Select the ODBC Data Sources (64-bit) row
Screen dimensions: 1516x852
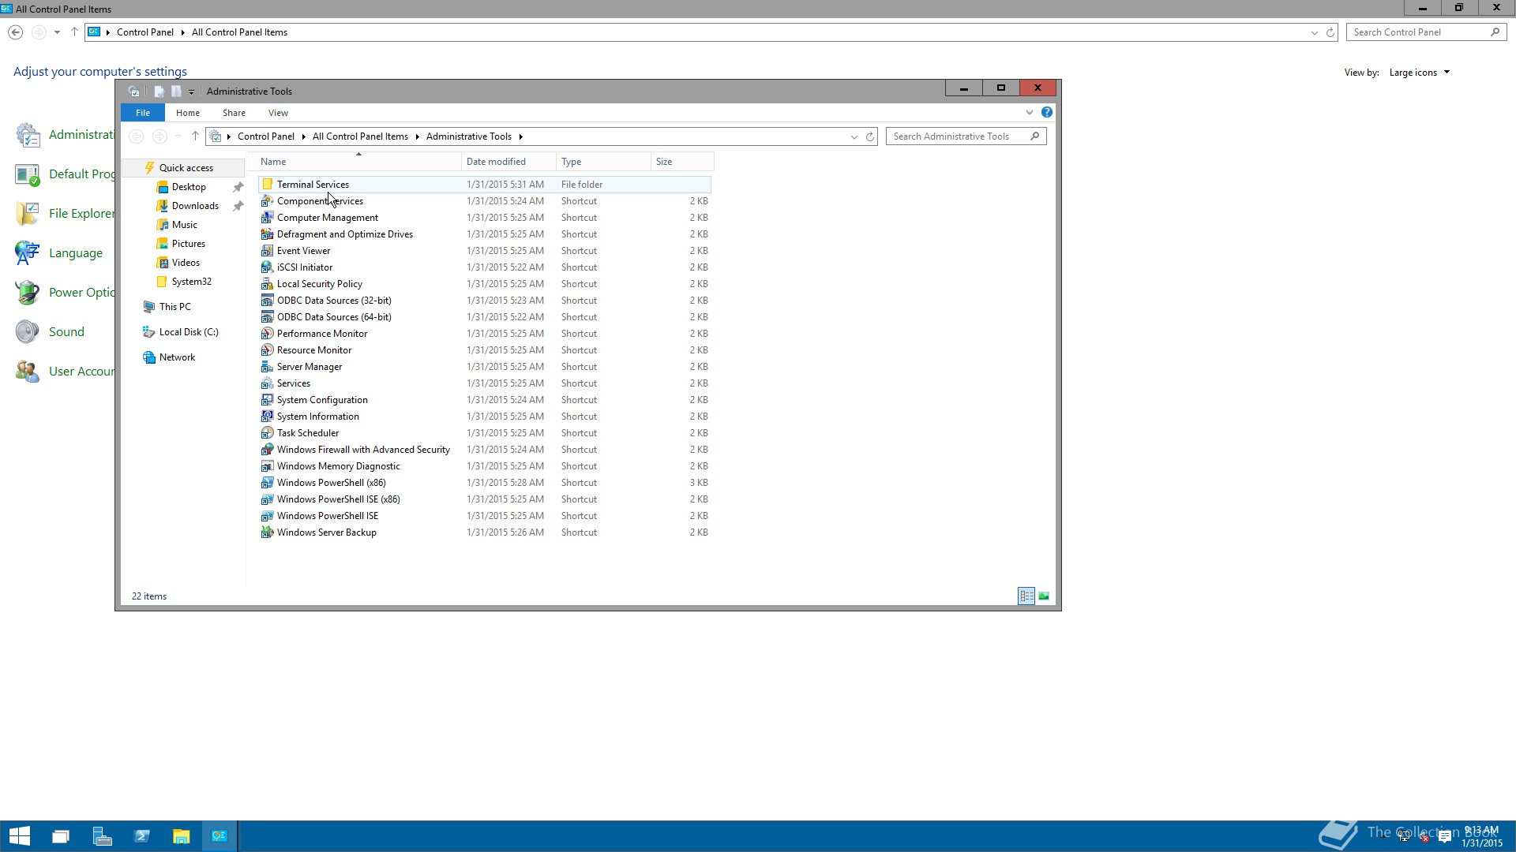[485, 317]
